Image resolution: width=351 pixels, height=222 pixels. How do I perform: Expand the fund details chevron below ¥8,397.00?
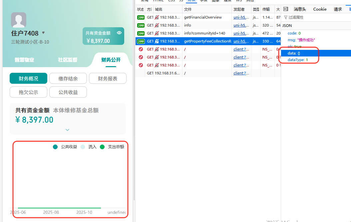coord(68,130)
